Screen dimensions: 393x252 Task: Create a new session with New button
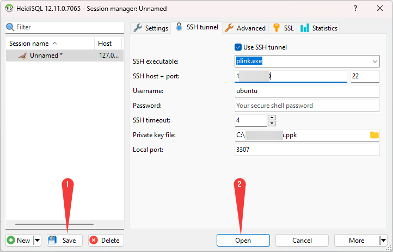(x=19, y=240)
